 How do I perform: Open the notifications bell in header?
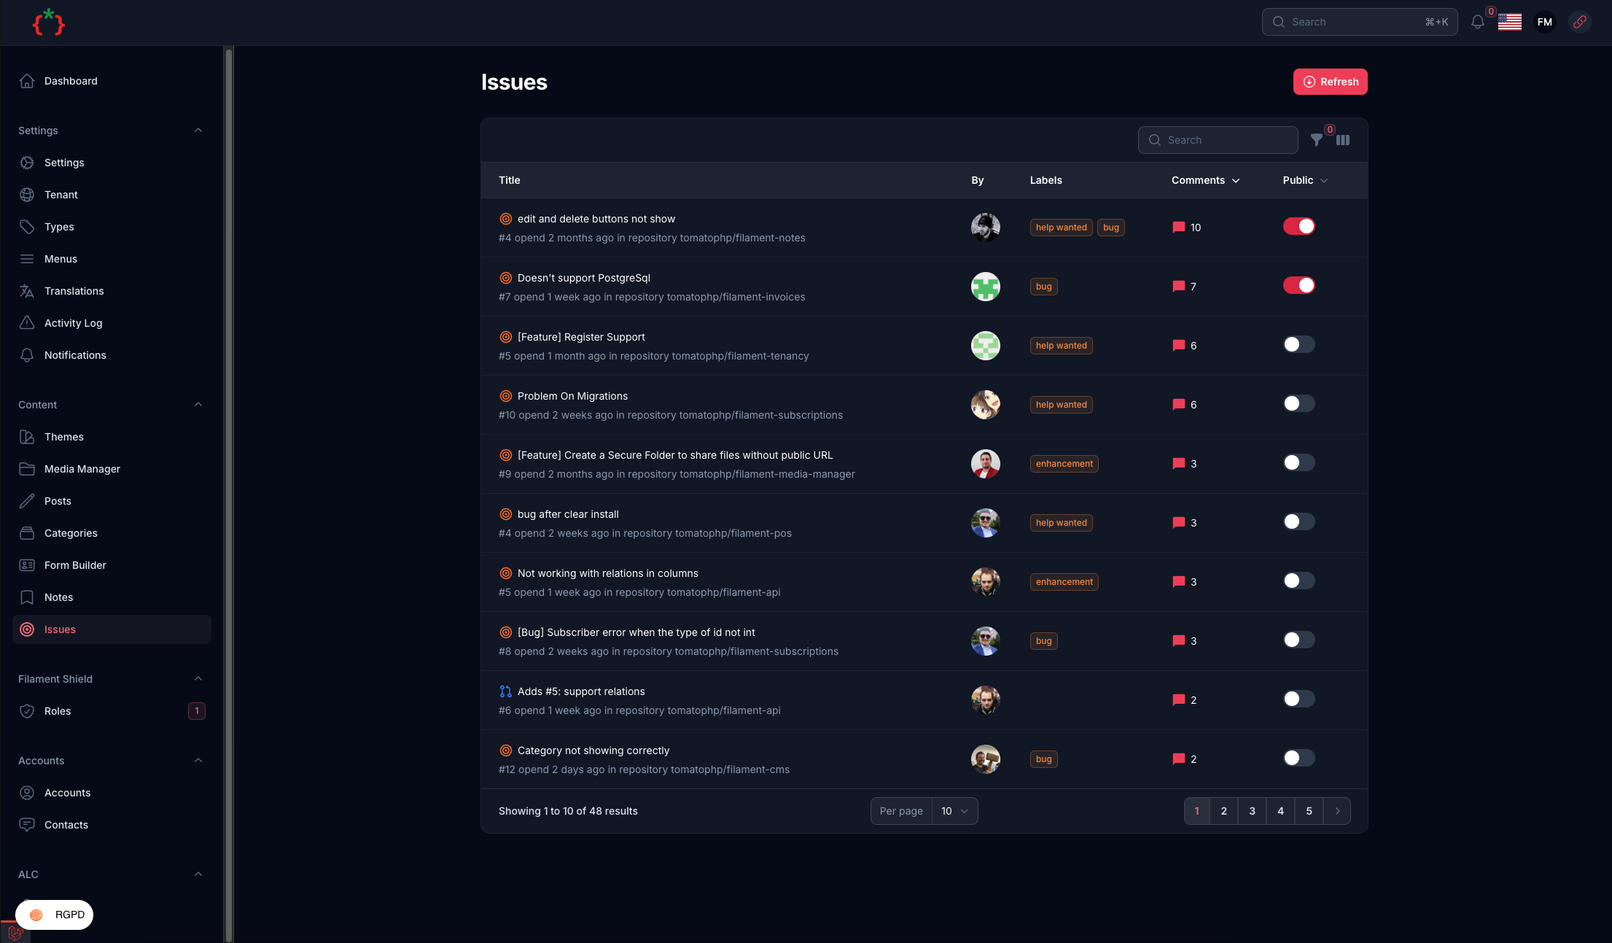1477,22
